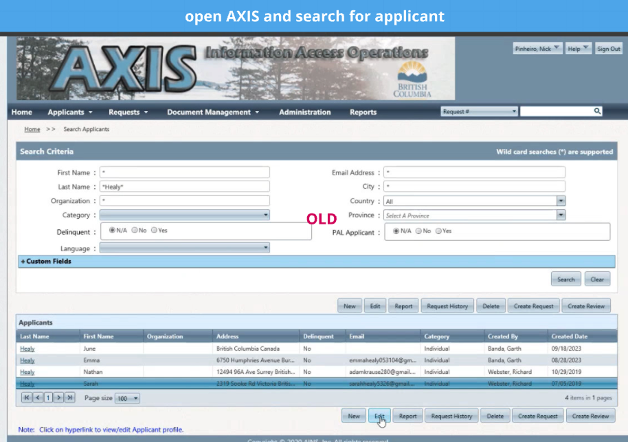Open the Help dropdown menu
628x442 pixels.
(578, 49)
